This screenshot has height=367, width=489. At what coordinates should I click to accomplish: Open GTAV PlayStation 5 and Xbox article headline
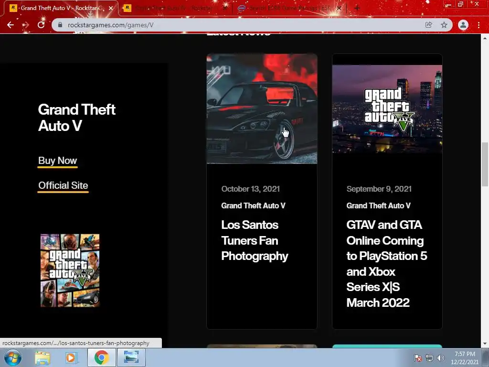pos(387,264)
